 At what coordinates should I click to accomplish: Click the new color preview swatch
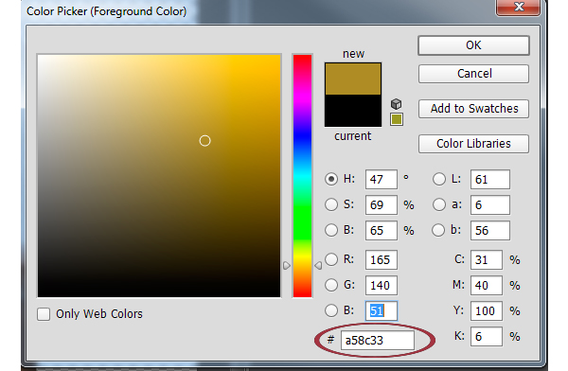353,79
